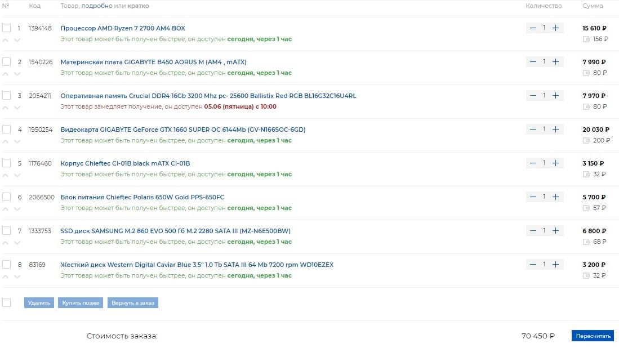Move GeForce video card row down with arrow
Screen dimensions: 619x348
pos(17,141)
